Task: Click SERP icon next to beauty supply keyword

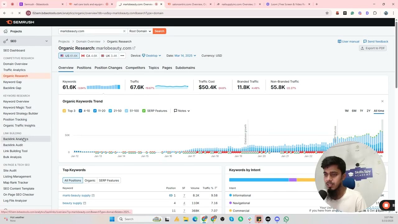Action: pyautogui.click(x=84, y=203)
